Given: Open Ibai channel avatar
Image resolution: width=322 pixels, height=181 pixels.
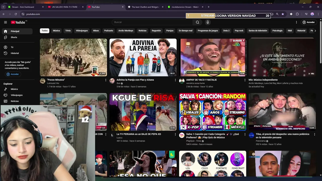Looking at the screenshot, I should (x=112, y=81).
